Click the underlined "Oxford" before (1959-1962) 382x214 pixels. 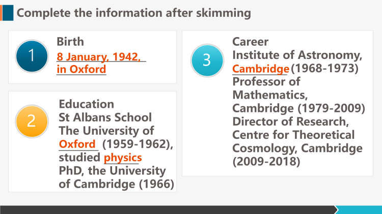pos(77,144)
